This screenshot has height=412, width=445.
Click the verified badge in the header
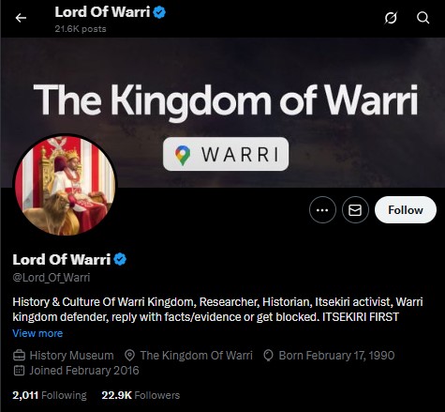point(159,12)
